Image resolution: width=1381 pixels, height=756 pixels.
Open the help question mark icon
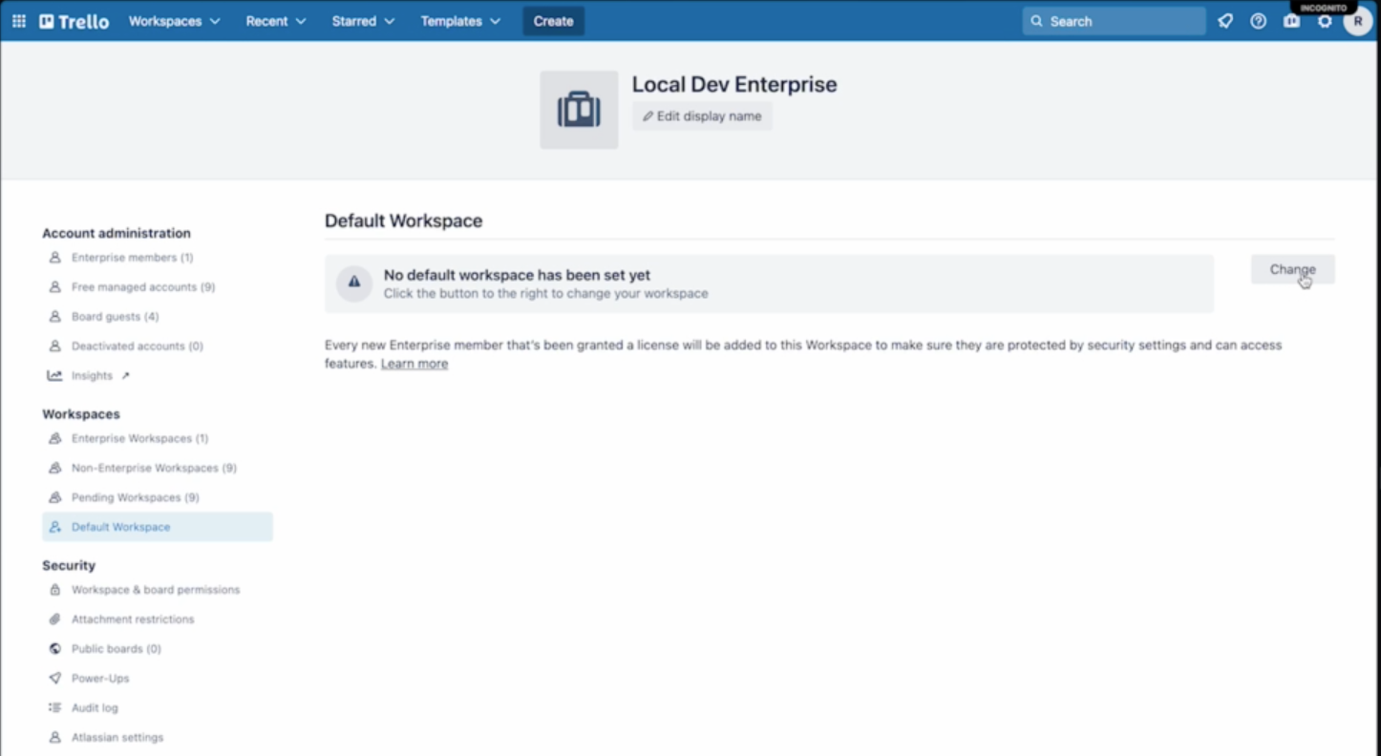[x=1259, y=21]
